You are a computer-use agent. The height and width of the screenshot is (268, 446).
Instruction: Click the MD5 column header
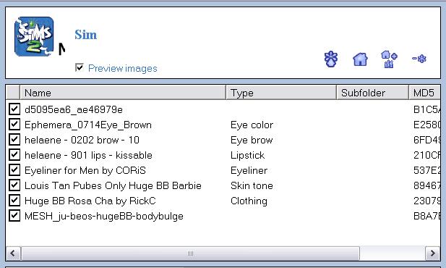pos(424,93)
